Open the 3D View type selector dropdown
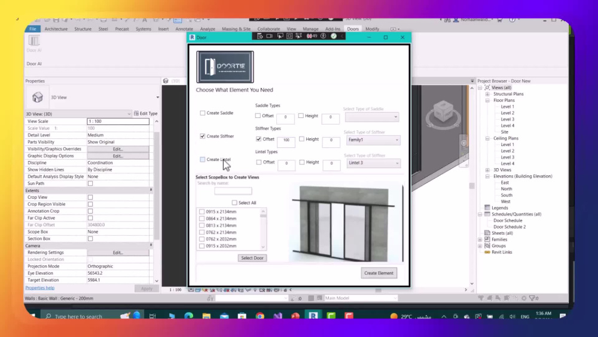This screenshot has width=598, height=337. 158,98
